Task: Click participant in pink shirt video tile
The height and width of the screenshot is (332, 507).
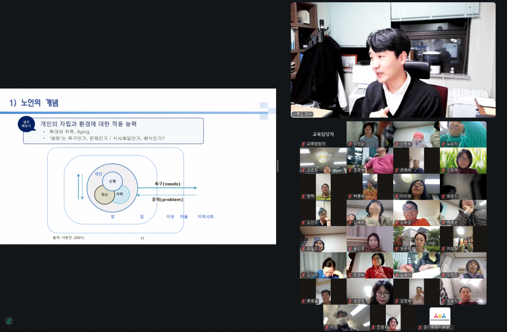Action: [x=370, y=160]
